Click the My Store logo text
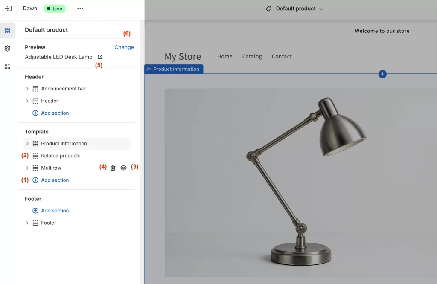The height and width of the screenshot is (284, 437). [183, 57]
